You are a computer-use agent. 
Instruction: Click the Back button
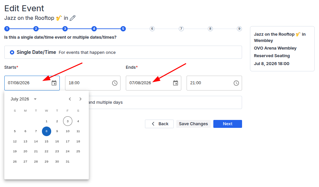click(x=159, y=124)
